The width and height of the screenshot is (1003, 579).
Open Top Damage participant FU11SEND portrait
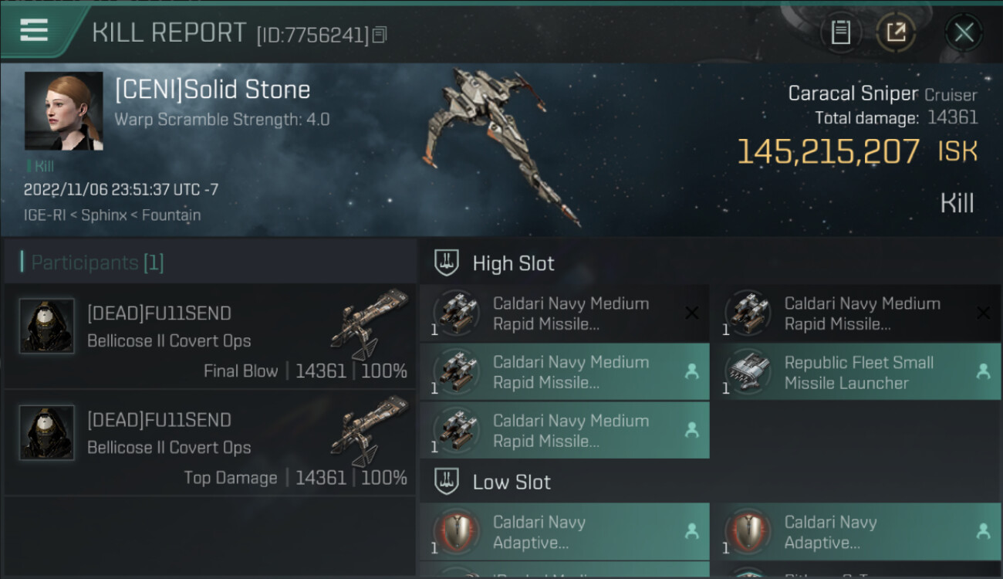pyautogui.click(x=47, y=432)
